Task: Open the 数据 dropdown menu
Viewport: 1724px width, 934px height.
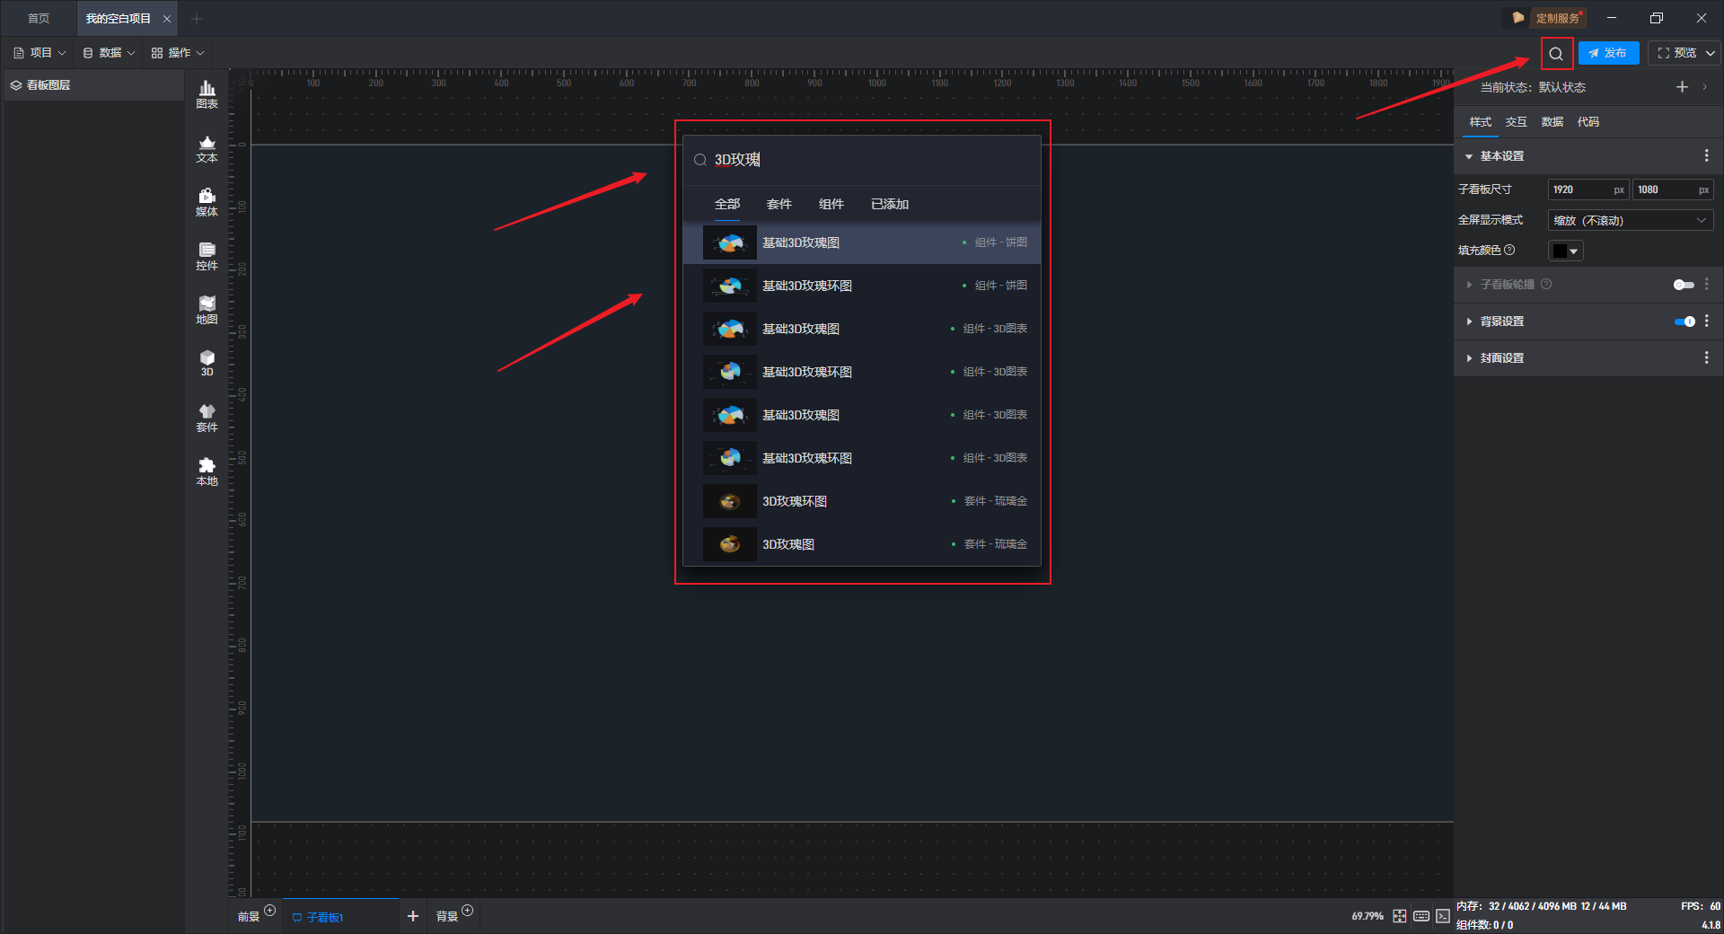Action: [x=109, y=53]
